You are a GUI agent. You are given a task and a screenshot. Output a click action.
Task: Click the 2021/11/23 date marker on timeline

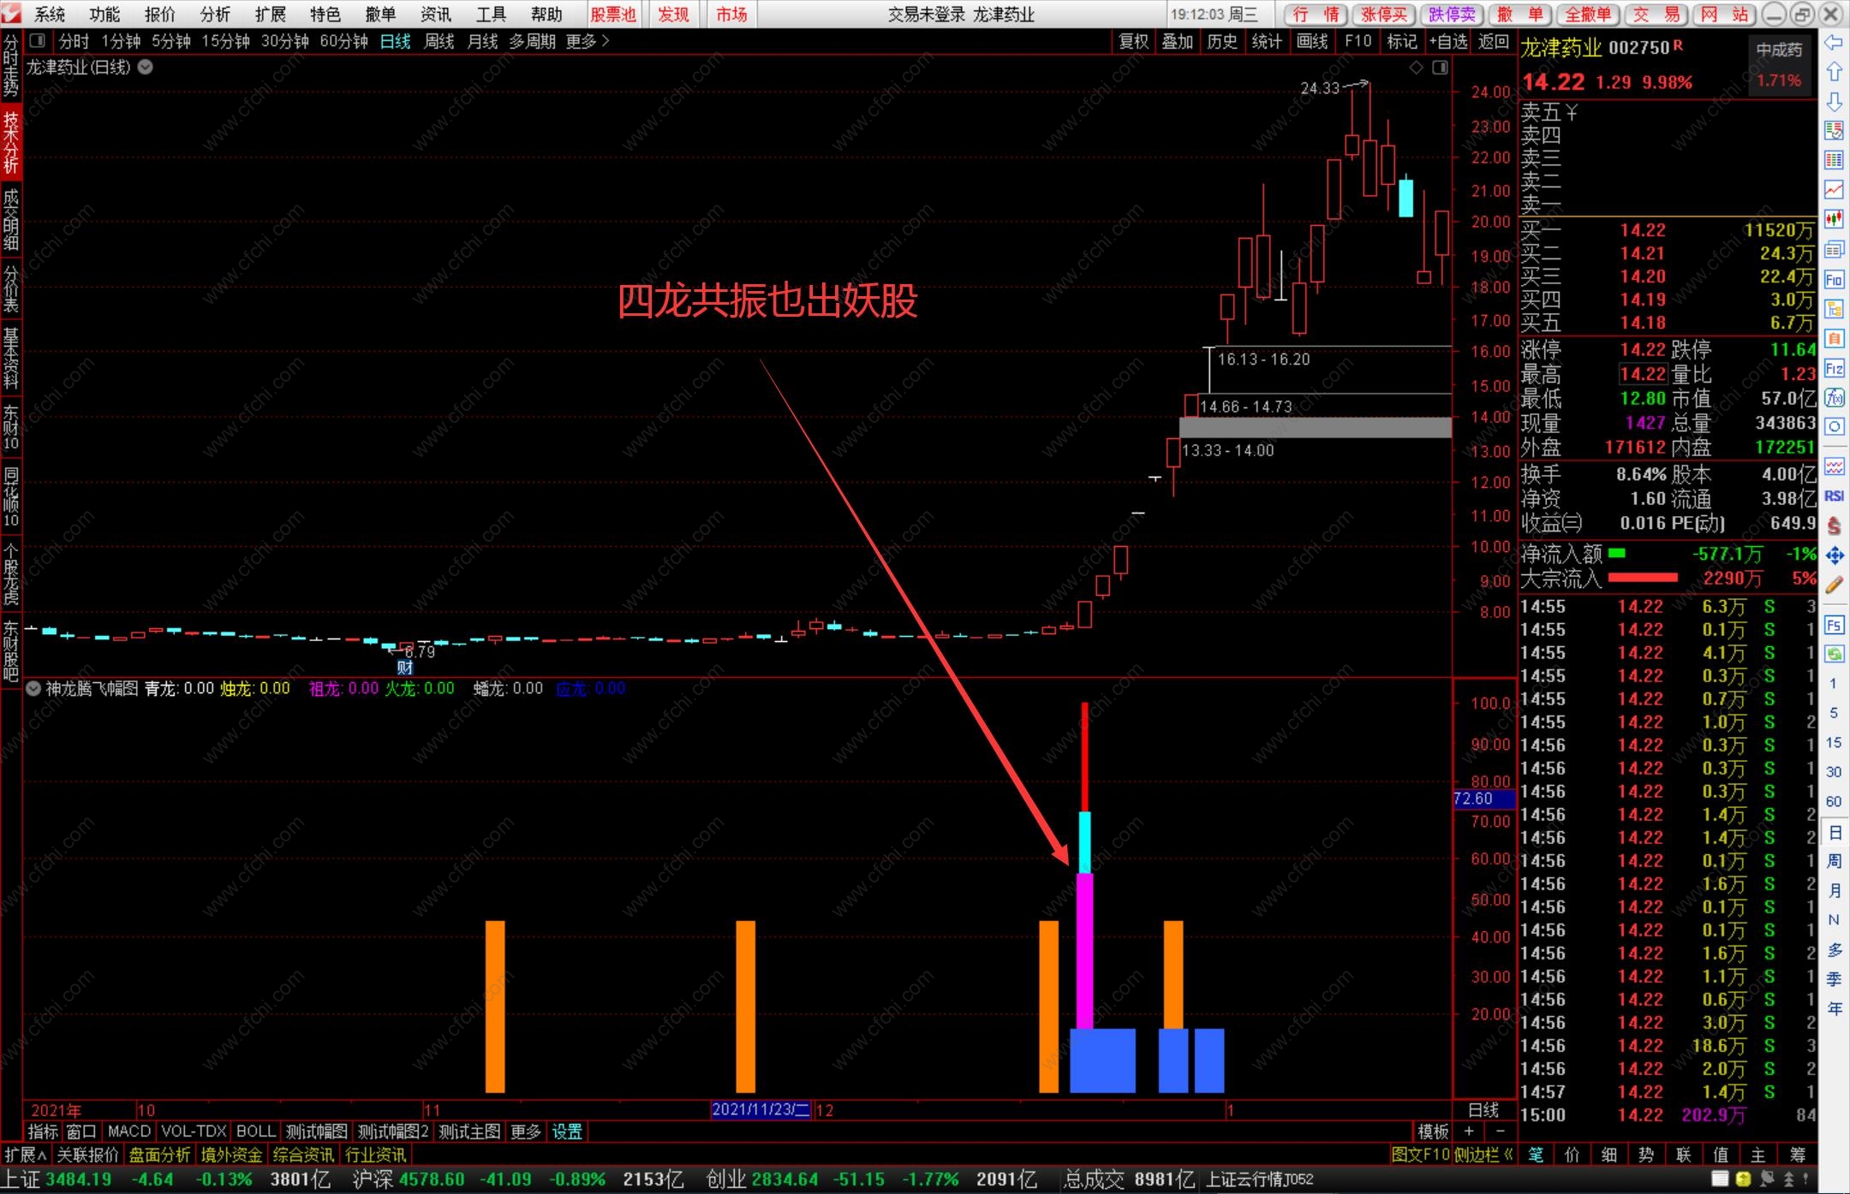pos(761,1110)
